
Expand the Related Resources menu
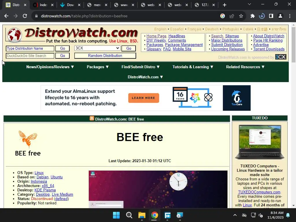click(245, 67)
